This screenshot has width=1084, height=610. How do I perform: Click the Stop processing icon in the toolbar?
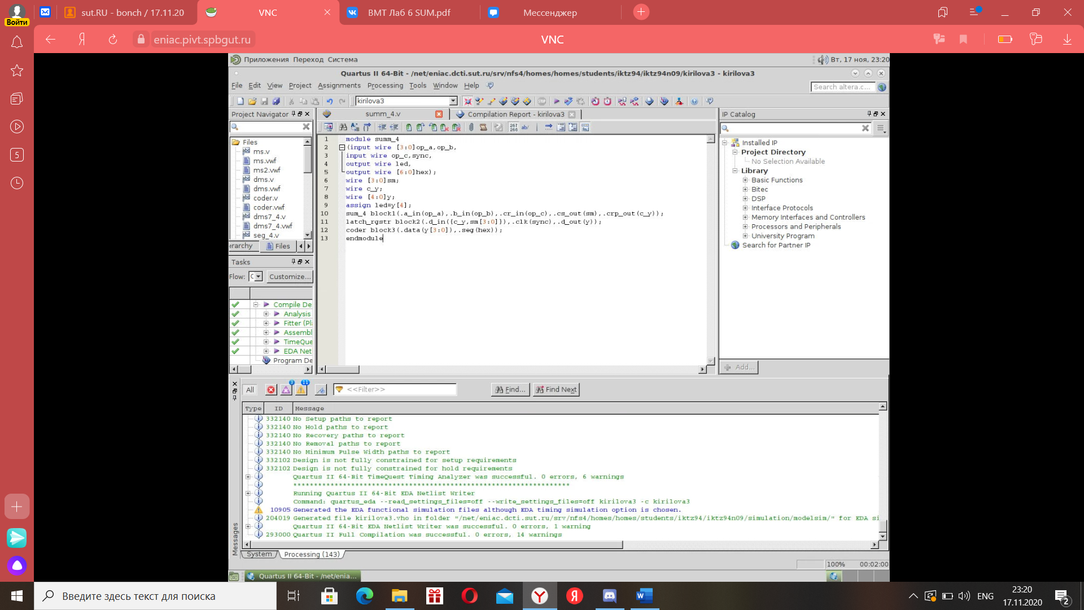pos(542,101)
